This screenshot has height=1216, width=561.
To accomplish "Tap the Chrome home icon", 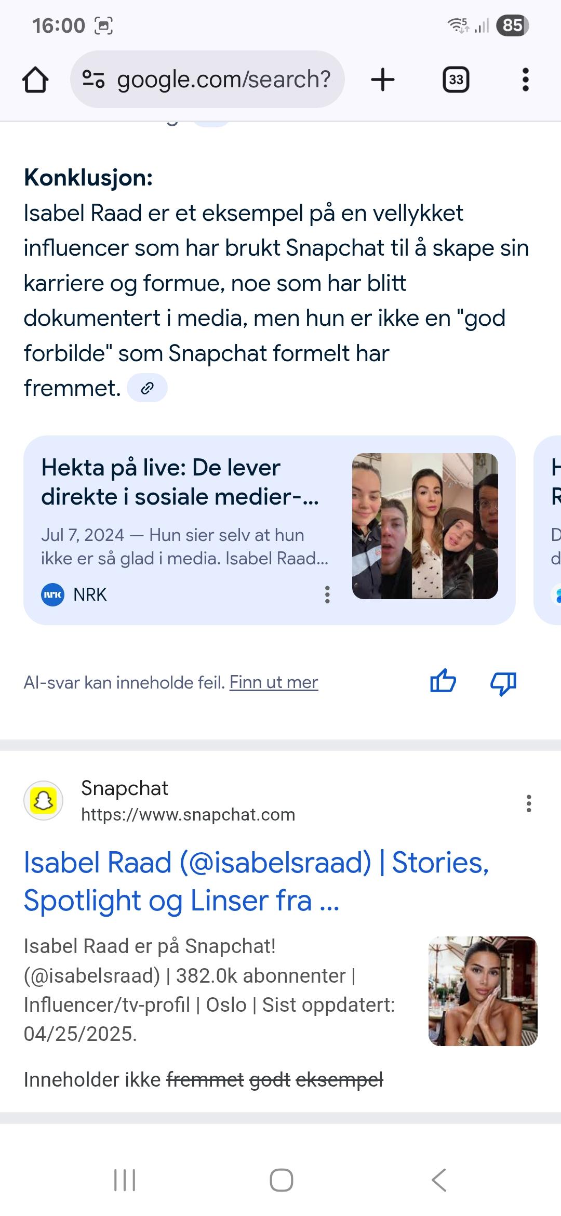I will [x=35, y=80].
